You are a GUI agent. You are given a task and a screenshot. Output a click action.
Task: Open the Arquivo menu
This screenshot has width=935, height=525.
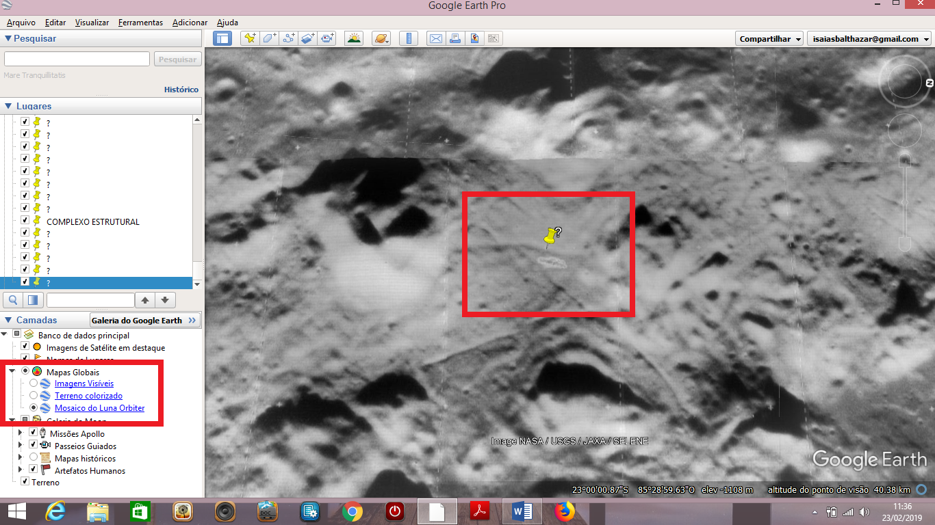click(x=21, y=23)
